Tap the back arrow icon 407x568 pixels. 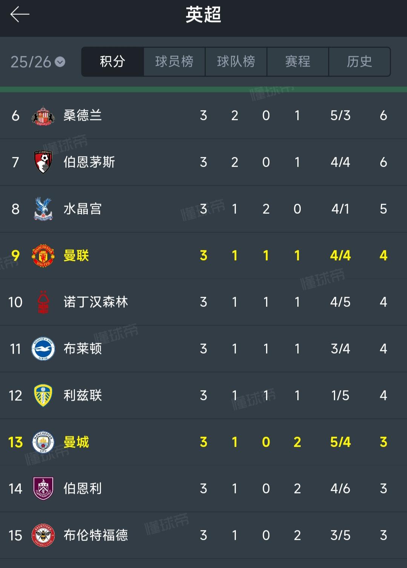pyautogui.click(x=20, y=15)
